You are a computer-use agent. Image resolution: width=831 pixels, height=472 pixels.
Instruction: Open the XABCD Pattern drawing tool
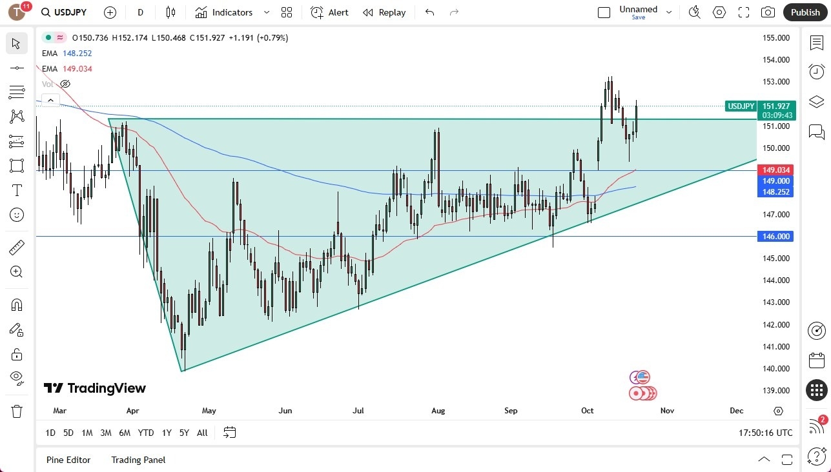pos(16,116)
